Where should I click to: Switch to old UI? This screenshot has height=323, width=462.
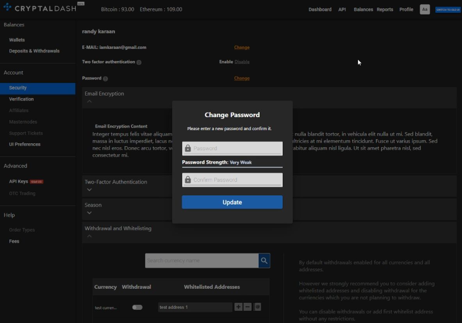pyautogui.click(x=448, y=10)
